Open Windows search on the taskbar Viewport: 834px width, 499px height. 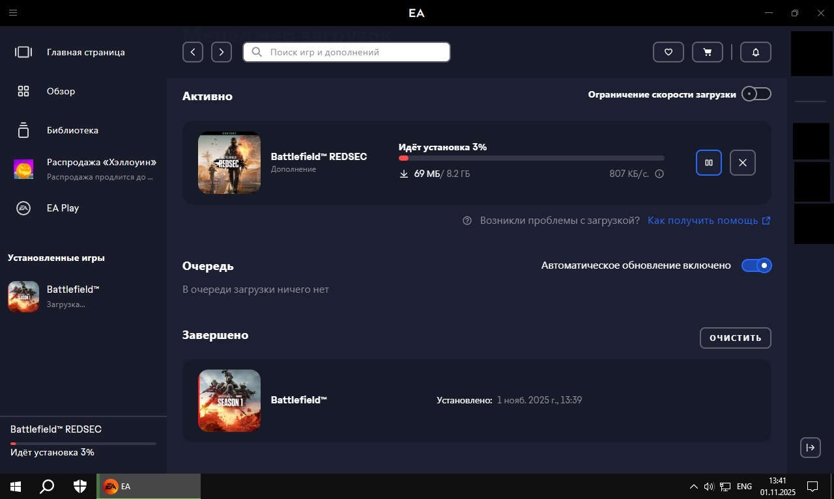pos(47,486)
